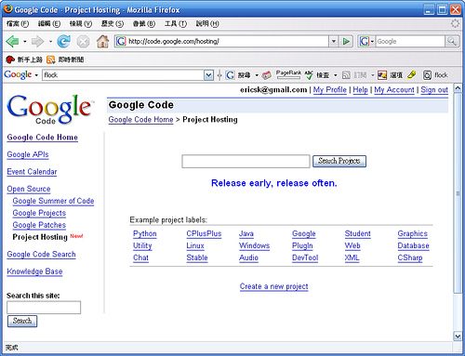
Task: Click the Google toolbar 搜尋 G search button
Action: [238, 75]
